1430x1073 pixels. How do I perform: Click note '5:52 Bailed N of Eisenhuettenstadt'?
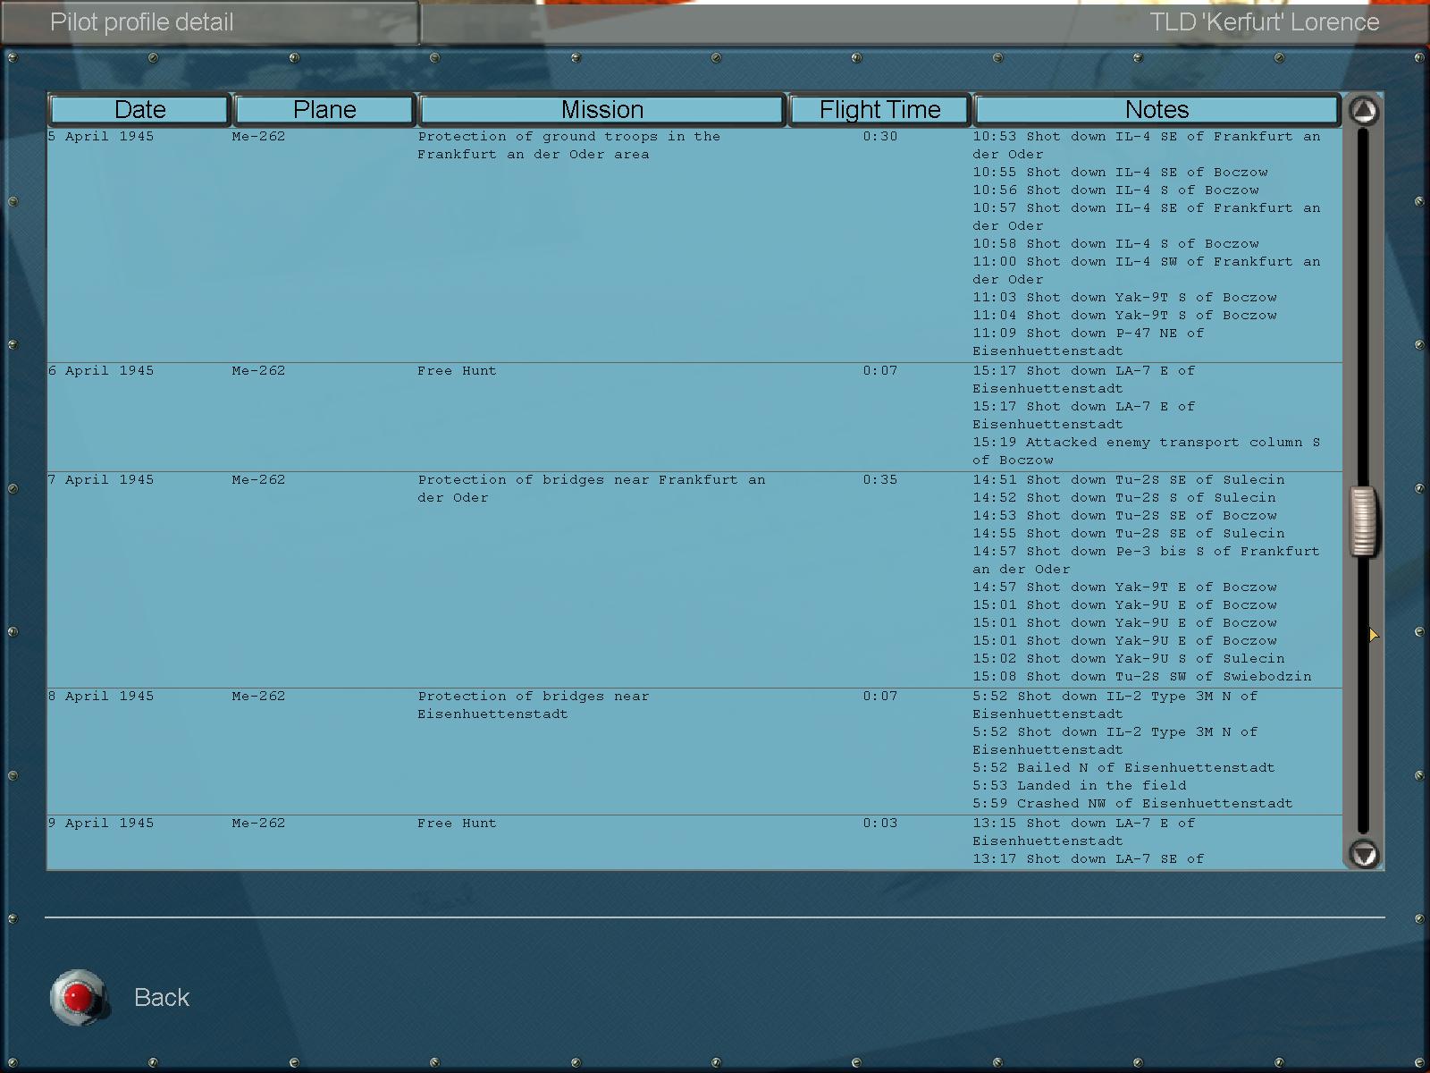click(1124, 768)
